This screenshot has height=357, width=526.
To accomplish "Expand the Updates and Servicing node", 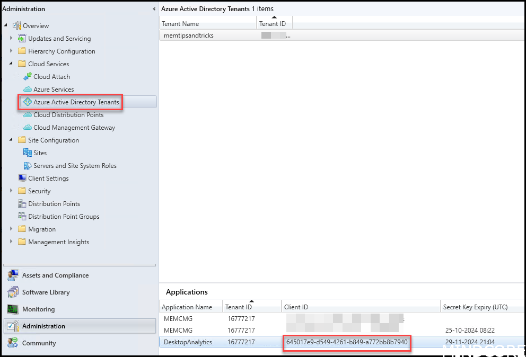I will pyautogui.click(x=11, y=38).
